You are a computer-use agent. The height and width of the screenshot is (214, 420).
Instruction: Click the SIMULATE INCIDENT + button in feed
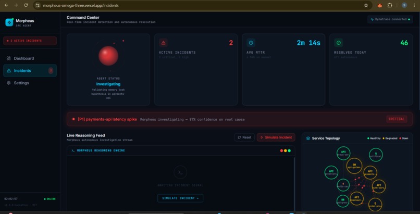point(180,198)
